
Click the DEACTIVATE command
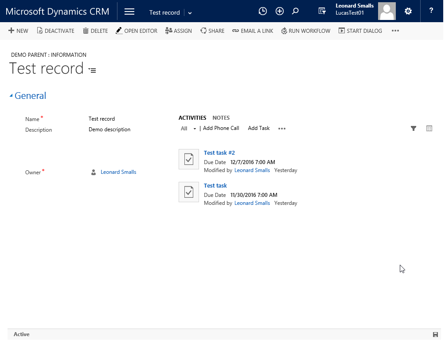[x=56, y=31]
